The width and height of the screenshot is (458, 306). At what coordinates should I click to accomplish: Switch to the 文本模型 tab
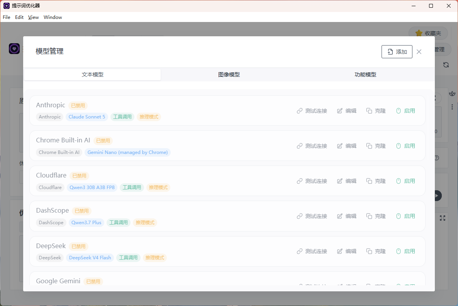(92, 75)
